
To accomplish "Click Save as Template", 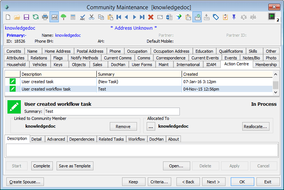I will (x=75, y=166).
